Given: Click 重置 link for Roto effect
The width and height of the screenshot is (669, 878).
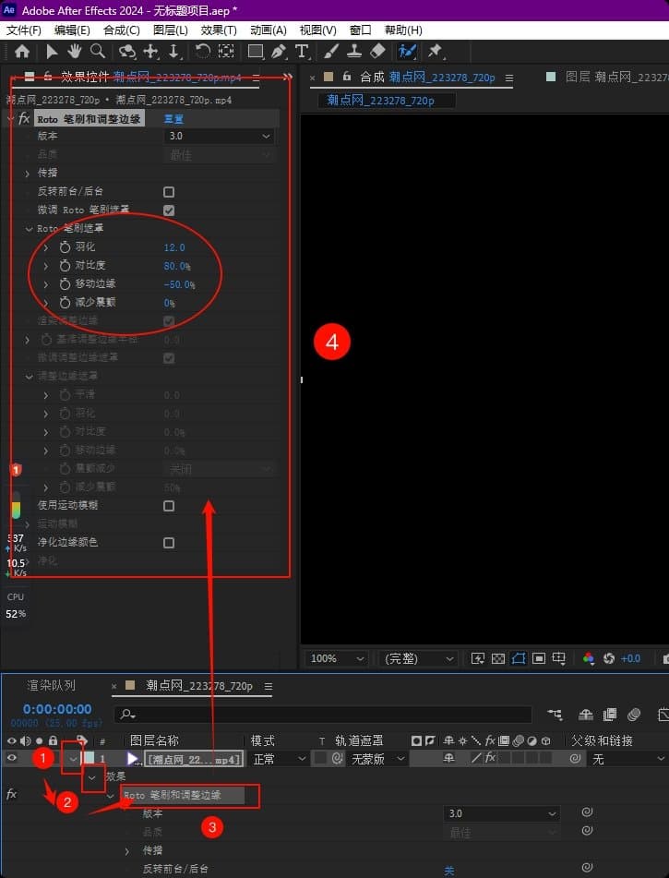Looking at the screenshot, I should 173,119.
